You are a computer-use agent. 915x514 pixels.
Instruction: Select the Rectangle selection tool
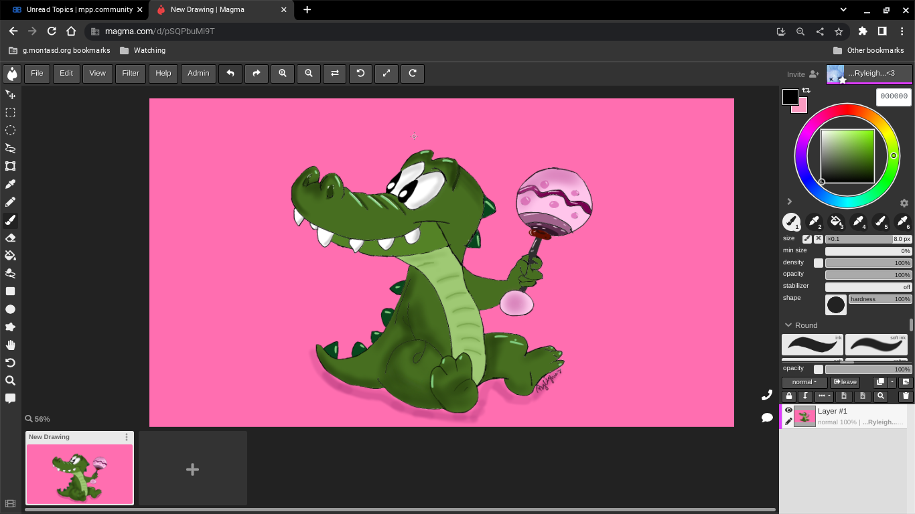click(x=10, y=112)
